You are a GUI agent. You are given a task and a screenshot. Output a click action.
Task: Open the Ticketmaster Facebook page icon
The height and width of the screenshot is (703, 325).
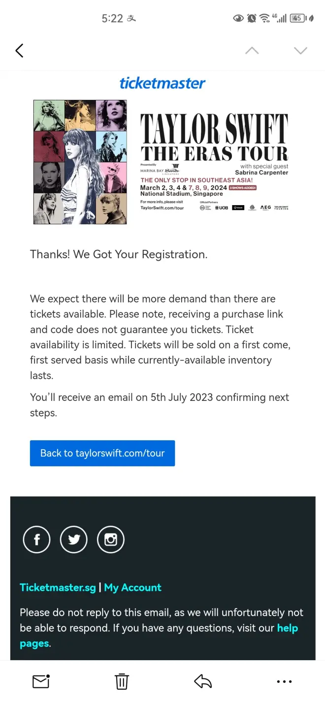pyautogui.click(x=36, y=540)
